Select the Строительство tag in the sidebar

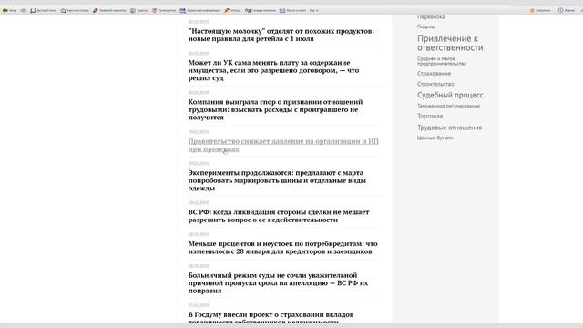tap(435, 84)
